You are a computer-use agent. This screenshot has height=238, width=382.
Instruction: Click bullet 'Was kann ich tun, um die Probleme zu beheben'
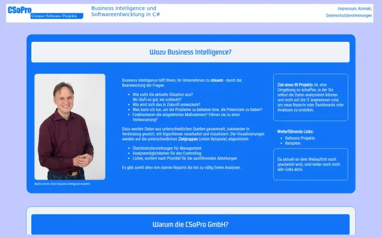click(x=197, y=110)
